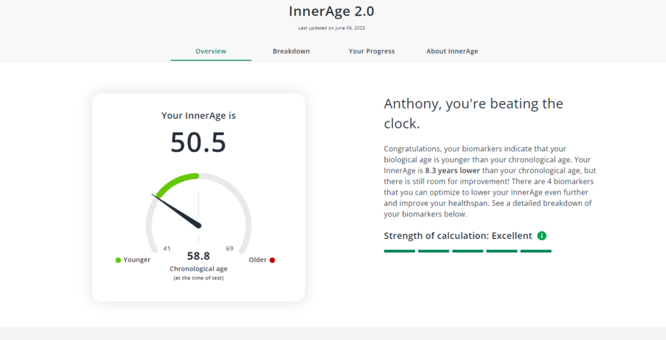Open the Your Progress tab
The image size is (666, 340).
point(371,51)
